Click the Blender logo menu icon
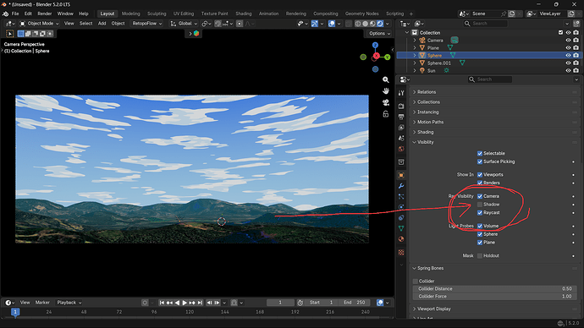 [x=6, y=14]
